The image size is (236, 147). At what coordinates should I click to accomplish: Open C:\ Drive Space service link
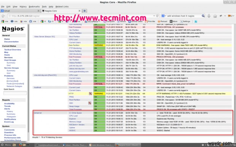[75, 113]
